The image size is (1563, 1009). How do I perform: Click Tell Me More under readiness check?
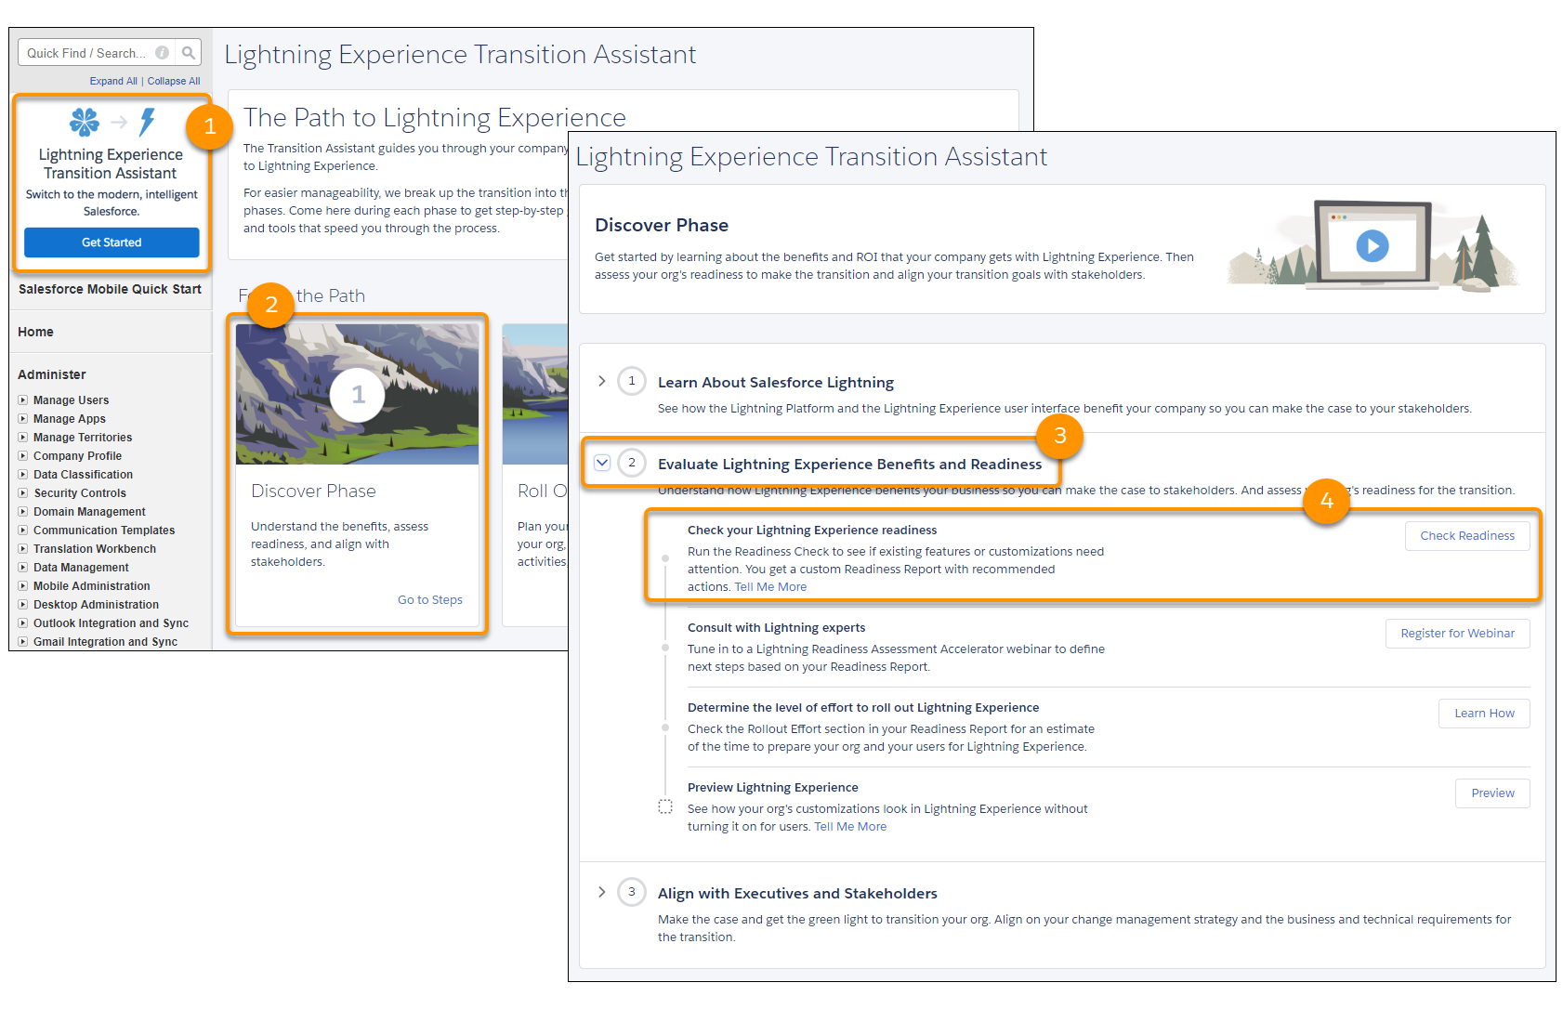[x=770, y=587]
